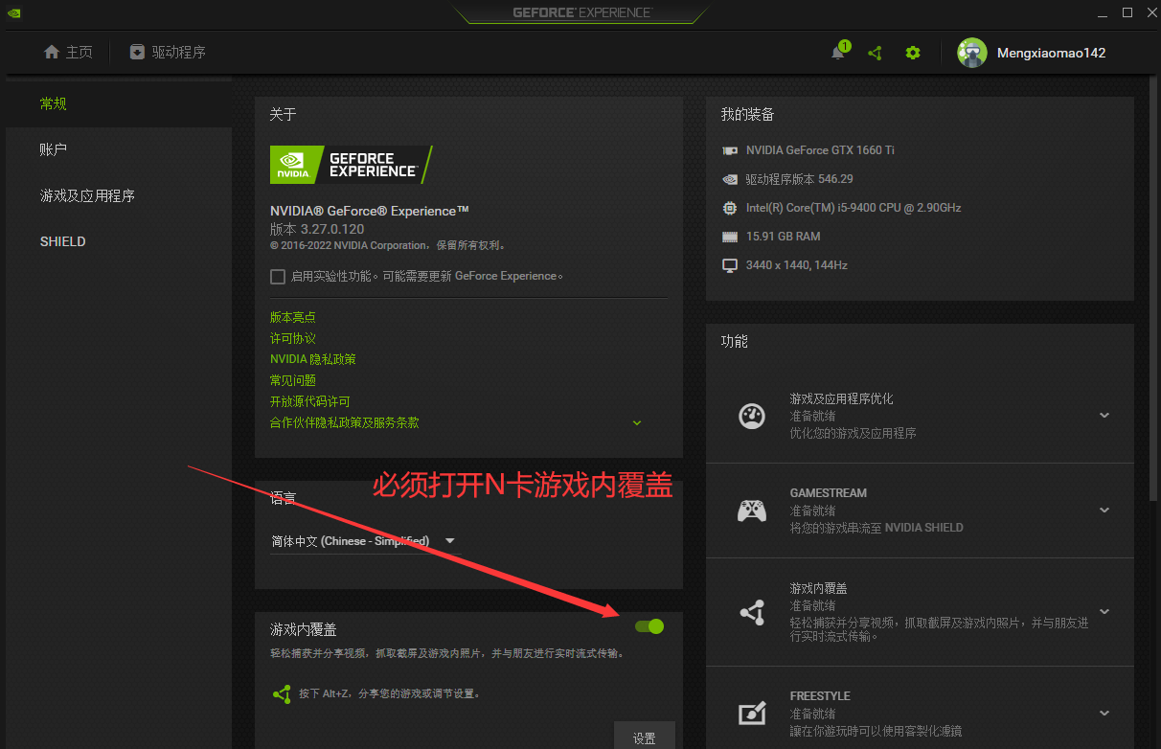Open the notifications bell icon
The image size is (1161, 749).
coord(838,53)
